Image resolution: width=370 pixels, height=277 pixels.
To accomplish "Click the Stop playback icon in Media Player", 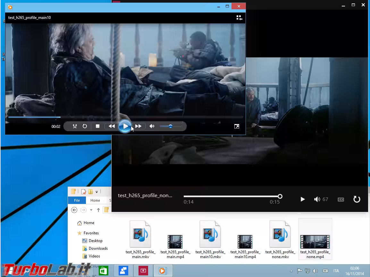I will coord(97,126).
